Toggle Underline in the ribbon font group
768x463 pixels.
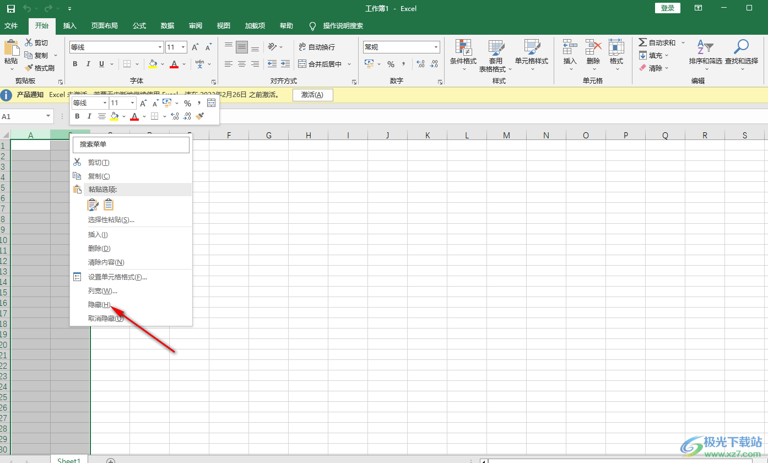(x=101, y=64)
